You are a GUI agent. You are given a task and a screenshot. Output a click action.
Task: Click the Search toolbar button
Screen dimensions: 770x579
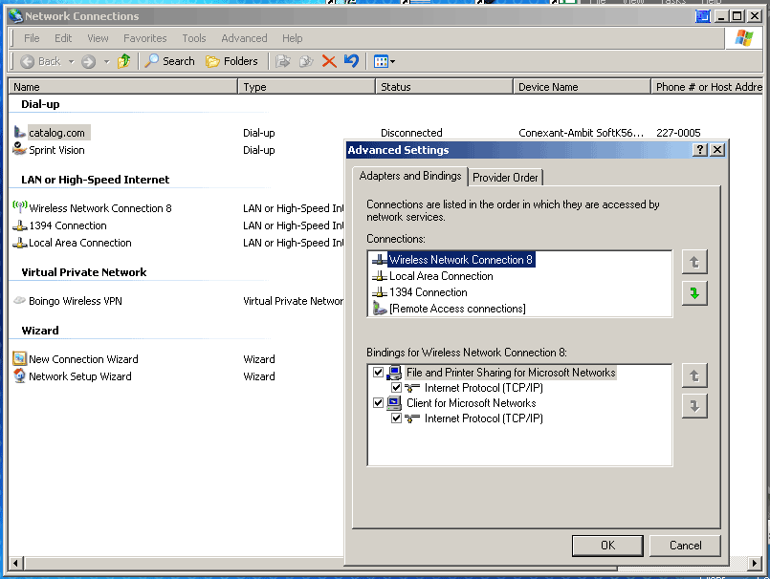169,61
